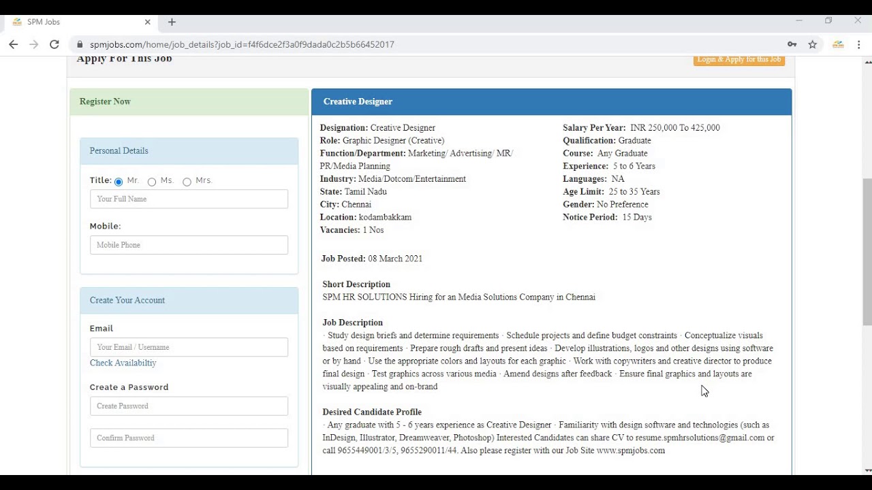Focus the Email / Username field
This screenshot has height=490, width=872.
tap(189, 347)
